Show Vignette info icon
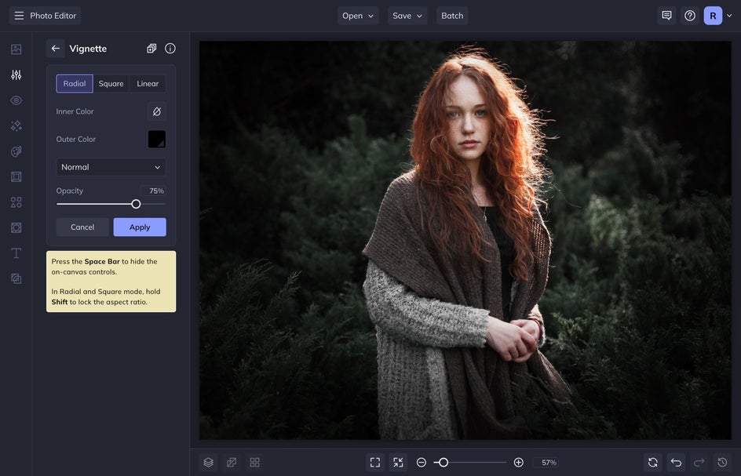The width and height of the screenshot is (741, 476). pos(170,48)
